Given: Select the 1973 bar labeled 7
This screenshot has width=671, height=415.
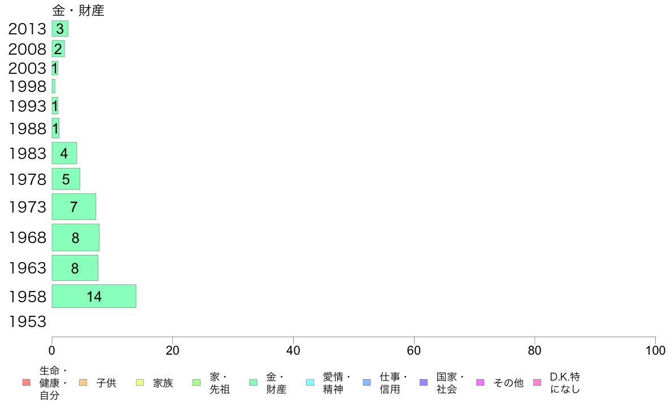Looking at the screenshot, I should [x=74, y=207].
